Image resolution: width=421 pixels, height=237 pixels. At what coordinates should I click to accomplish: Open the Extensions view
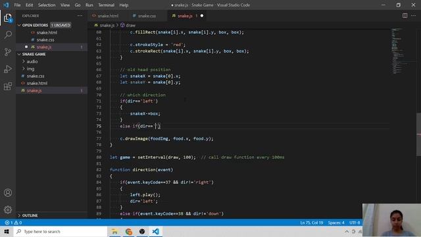click(8, 86)
